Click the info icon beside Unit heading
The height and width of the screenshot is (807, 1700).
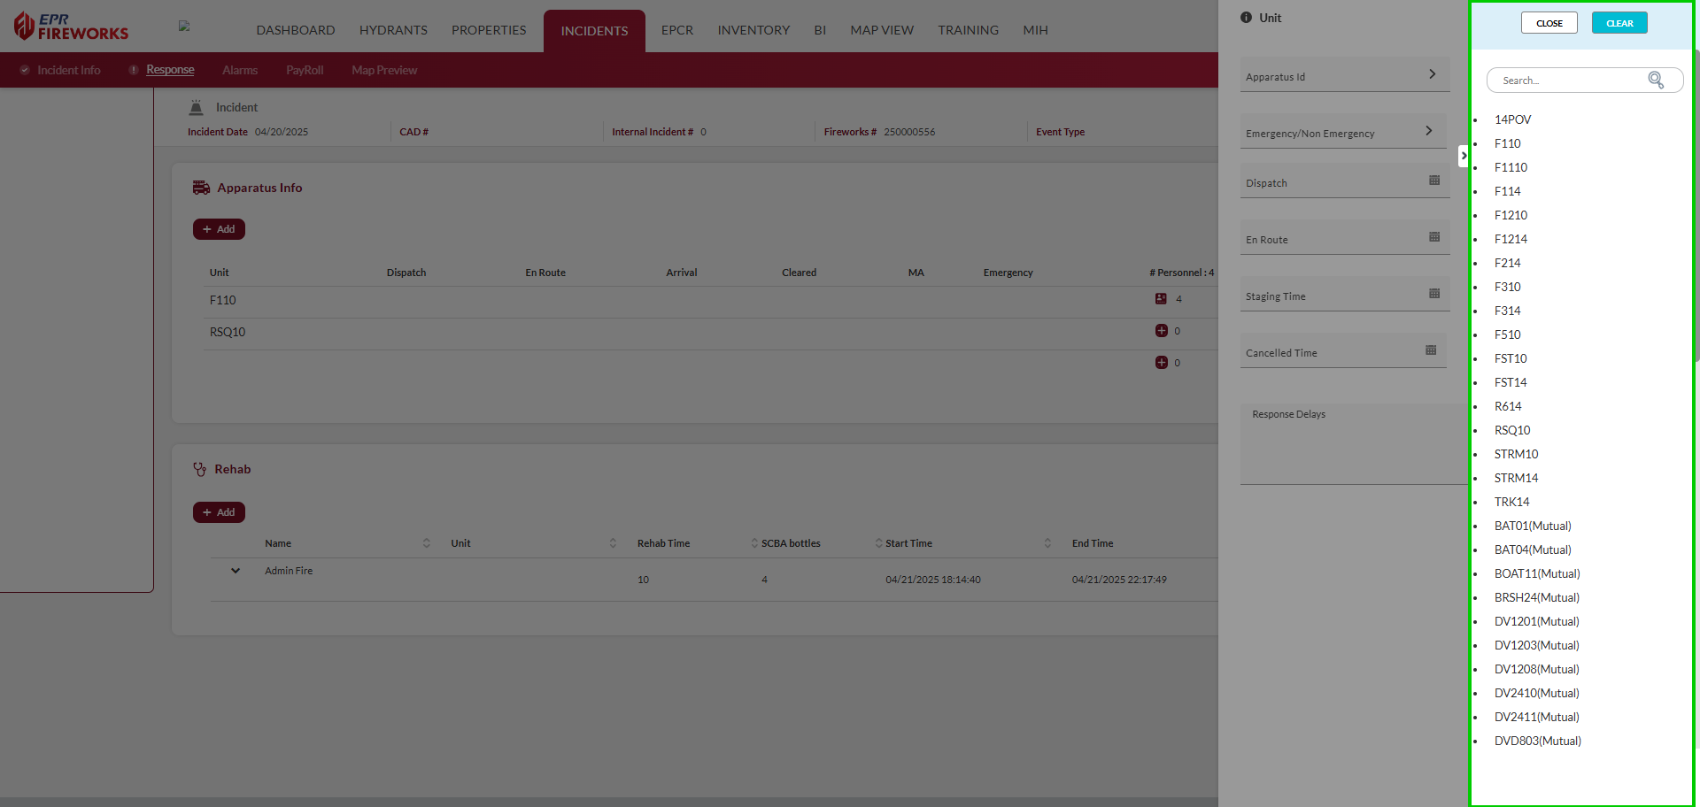pyautogui.click(x=1246, y=18)
